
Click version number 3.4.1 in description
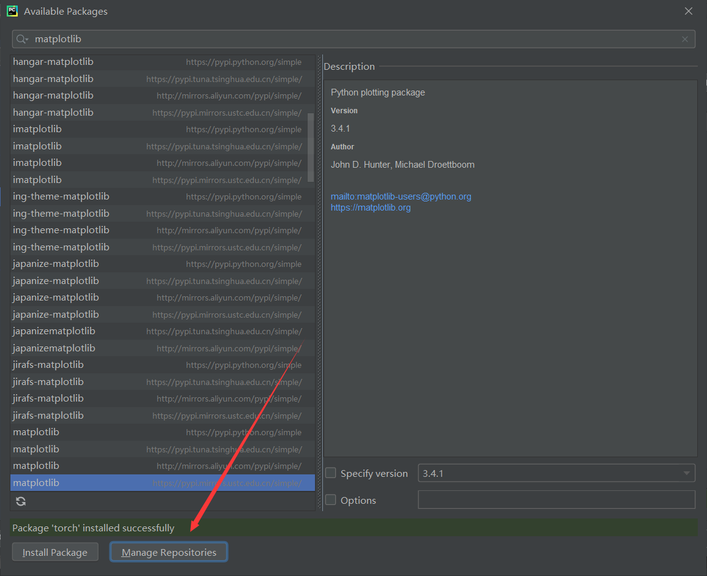click(x=341, y=129)
